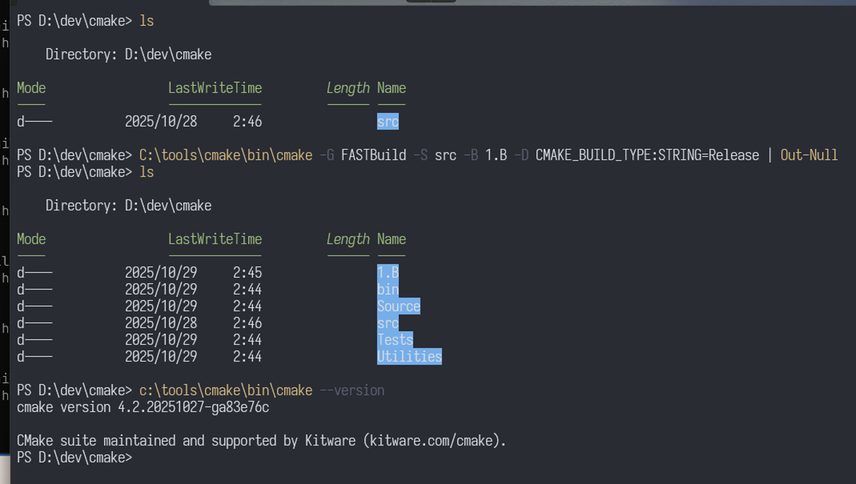Image resolution: width=856 pixels, height=484 pixels.
Task: Click the Tests directory name
Action: point(395,340)
